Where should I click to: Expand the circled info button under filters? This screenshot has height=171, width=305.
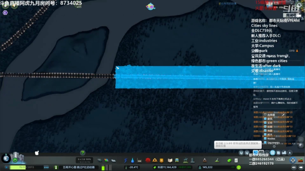coord(274,146)
